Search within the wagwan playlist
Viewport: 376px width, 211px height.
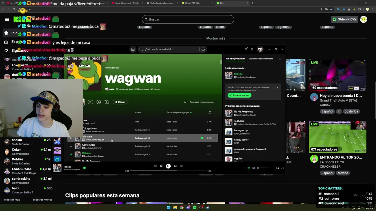(x=185, y=102)
